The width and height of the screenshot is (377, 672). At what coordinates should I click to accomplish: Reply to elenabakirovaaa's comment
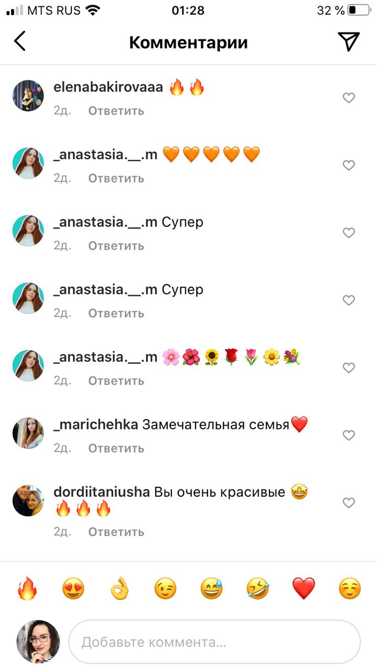click(x=116, y=111)
